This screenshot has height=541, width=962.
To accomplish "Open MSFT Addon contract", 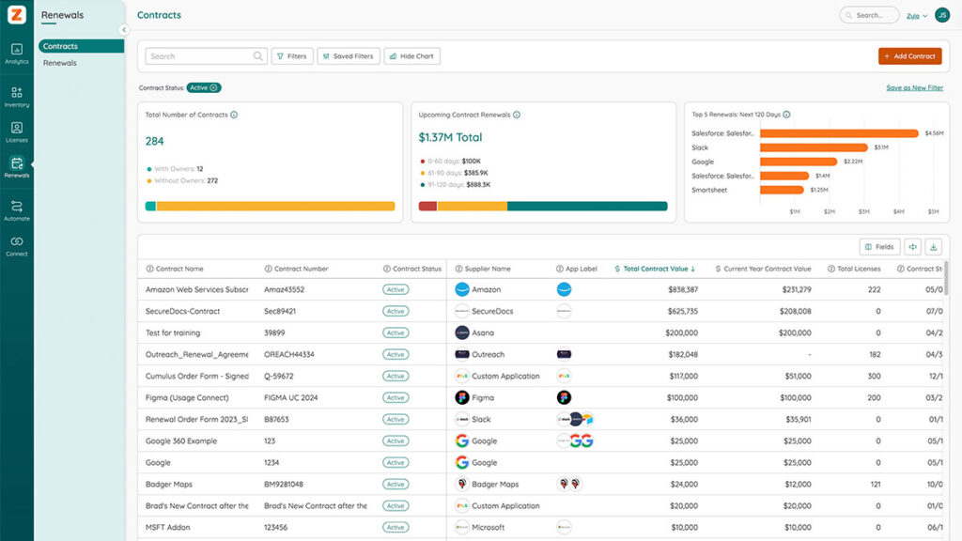I will 167,528.
